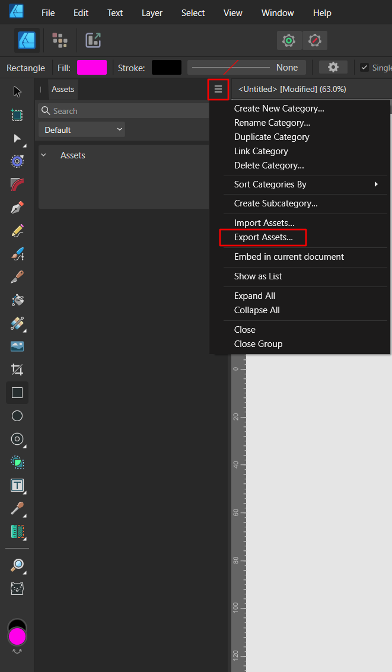This screenshot has width=392, height=672.
Task: Open the Layer menu
Action: pos(152,12)
